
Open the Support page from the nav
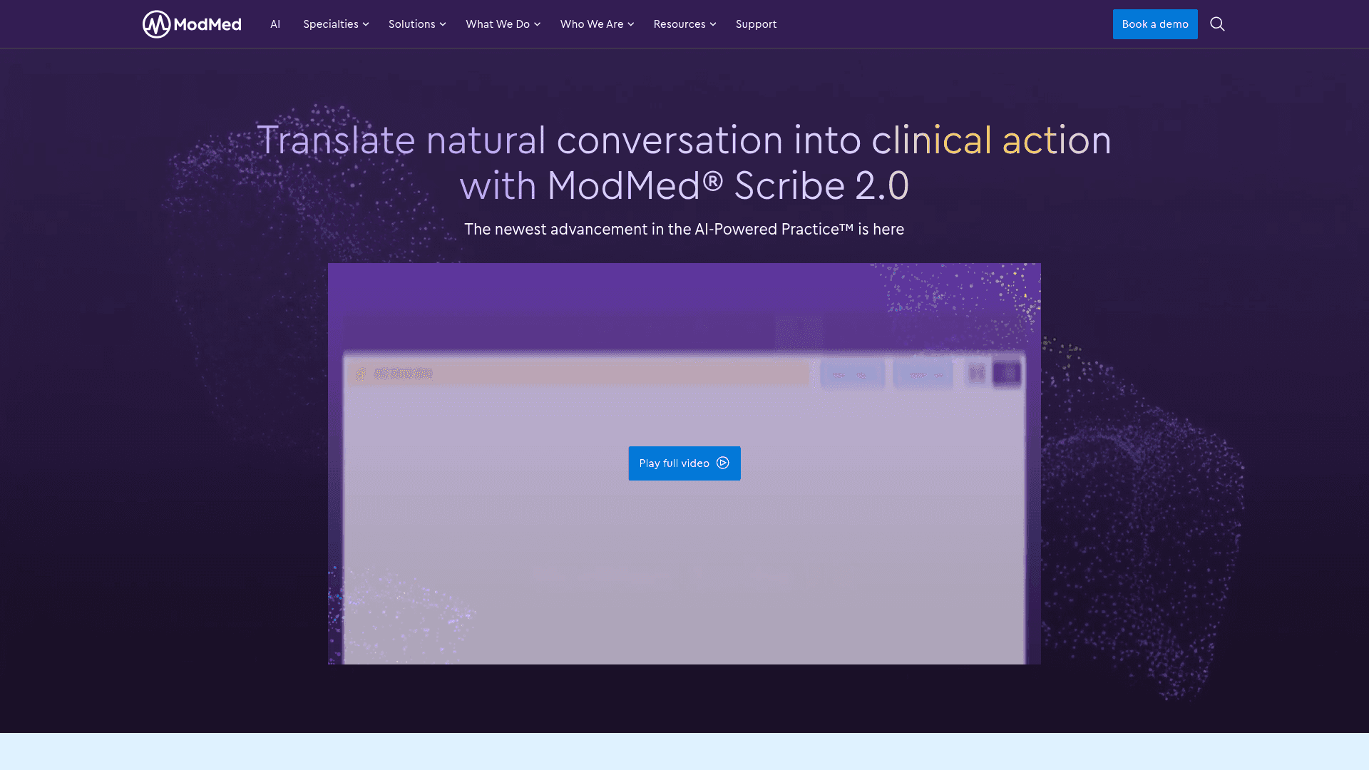[756, 24]
